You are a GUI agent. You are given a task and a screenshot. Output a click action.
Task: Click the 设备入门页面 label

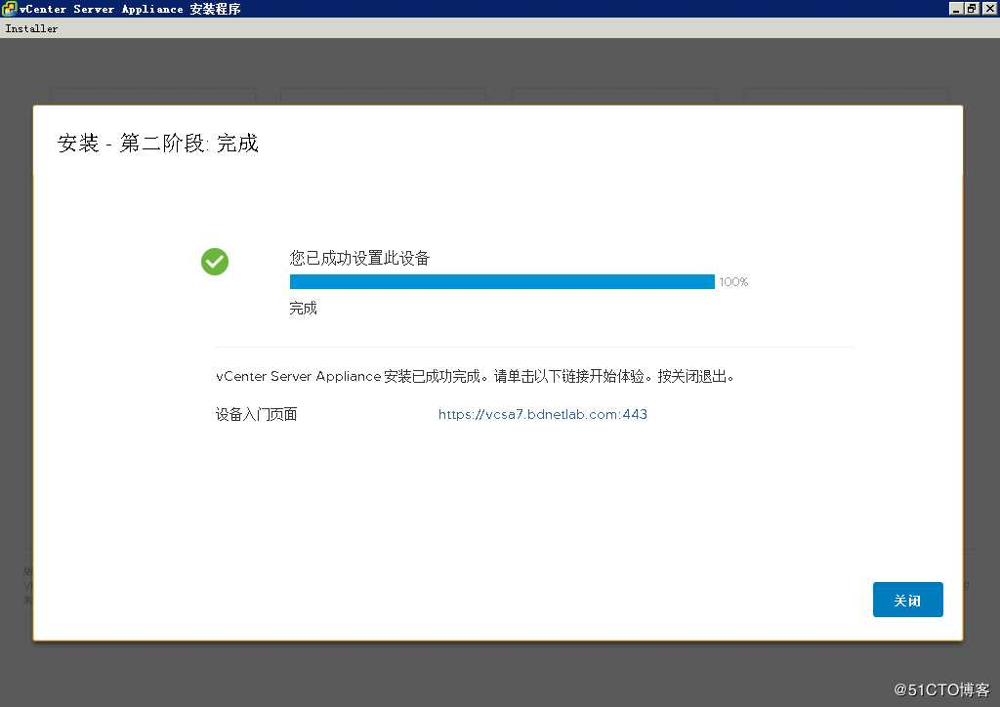(257, 414)
